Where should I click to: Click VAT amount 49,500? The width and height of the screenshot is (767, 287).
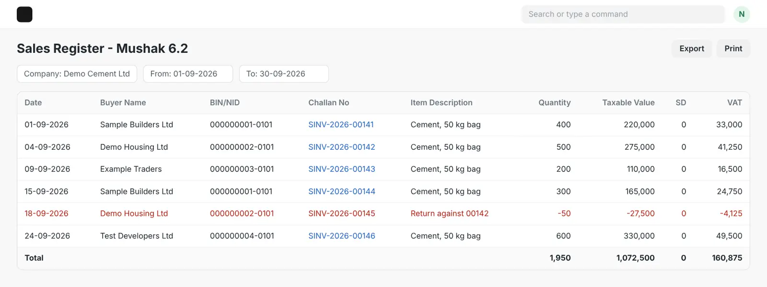[x=729, y=236]
